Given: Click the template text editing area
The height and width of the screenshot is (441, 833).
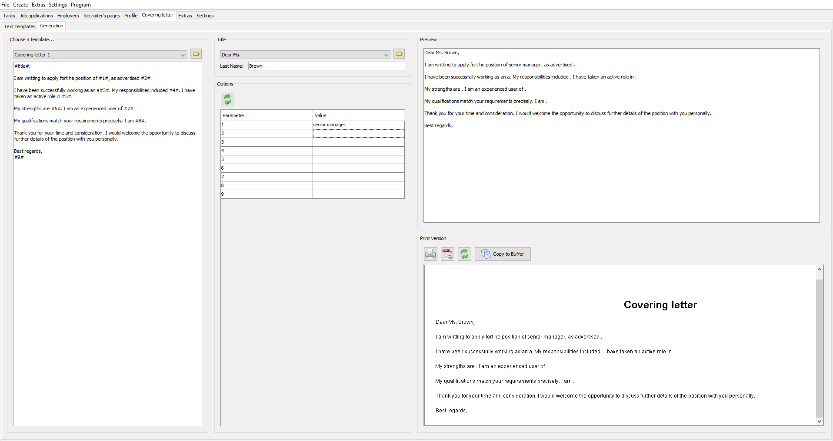Looking at the screenshot, I should pos(107,244).
